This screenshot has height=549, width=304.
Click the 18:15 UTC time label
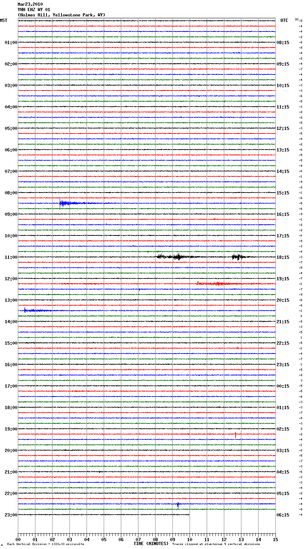tap(283, 257)
